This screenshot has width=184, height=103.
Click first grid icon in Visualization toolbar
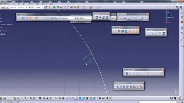tap(116, 31)
